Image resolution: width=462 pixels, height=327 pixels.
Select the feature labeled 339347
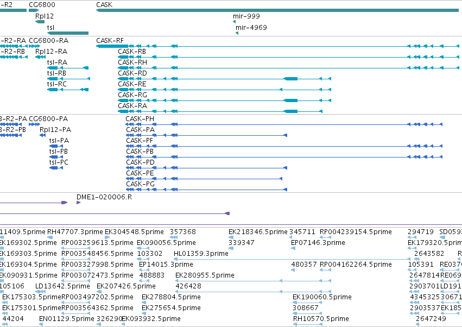tap(231, 248)
